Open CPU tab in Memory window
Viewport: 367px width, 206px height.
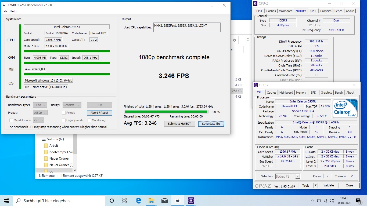point(259,11)
